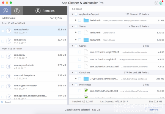
Task: Expand the 7TQL462TU8.com.techsmi folder
Action: tap(76, 79)
